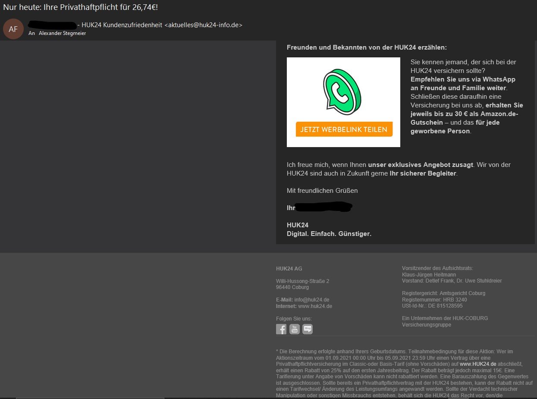537x399 pixels.
Task: Open the Blog icon link
Action: pyautogui.click(x=308, y=329)
